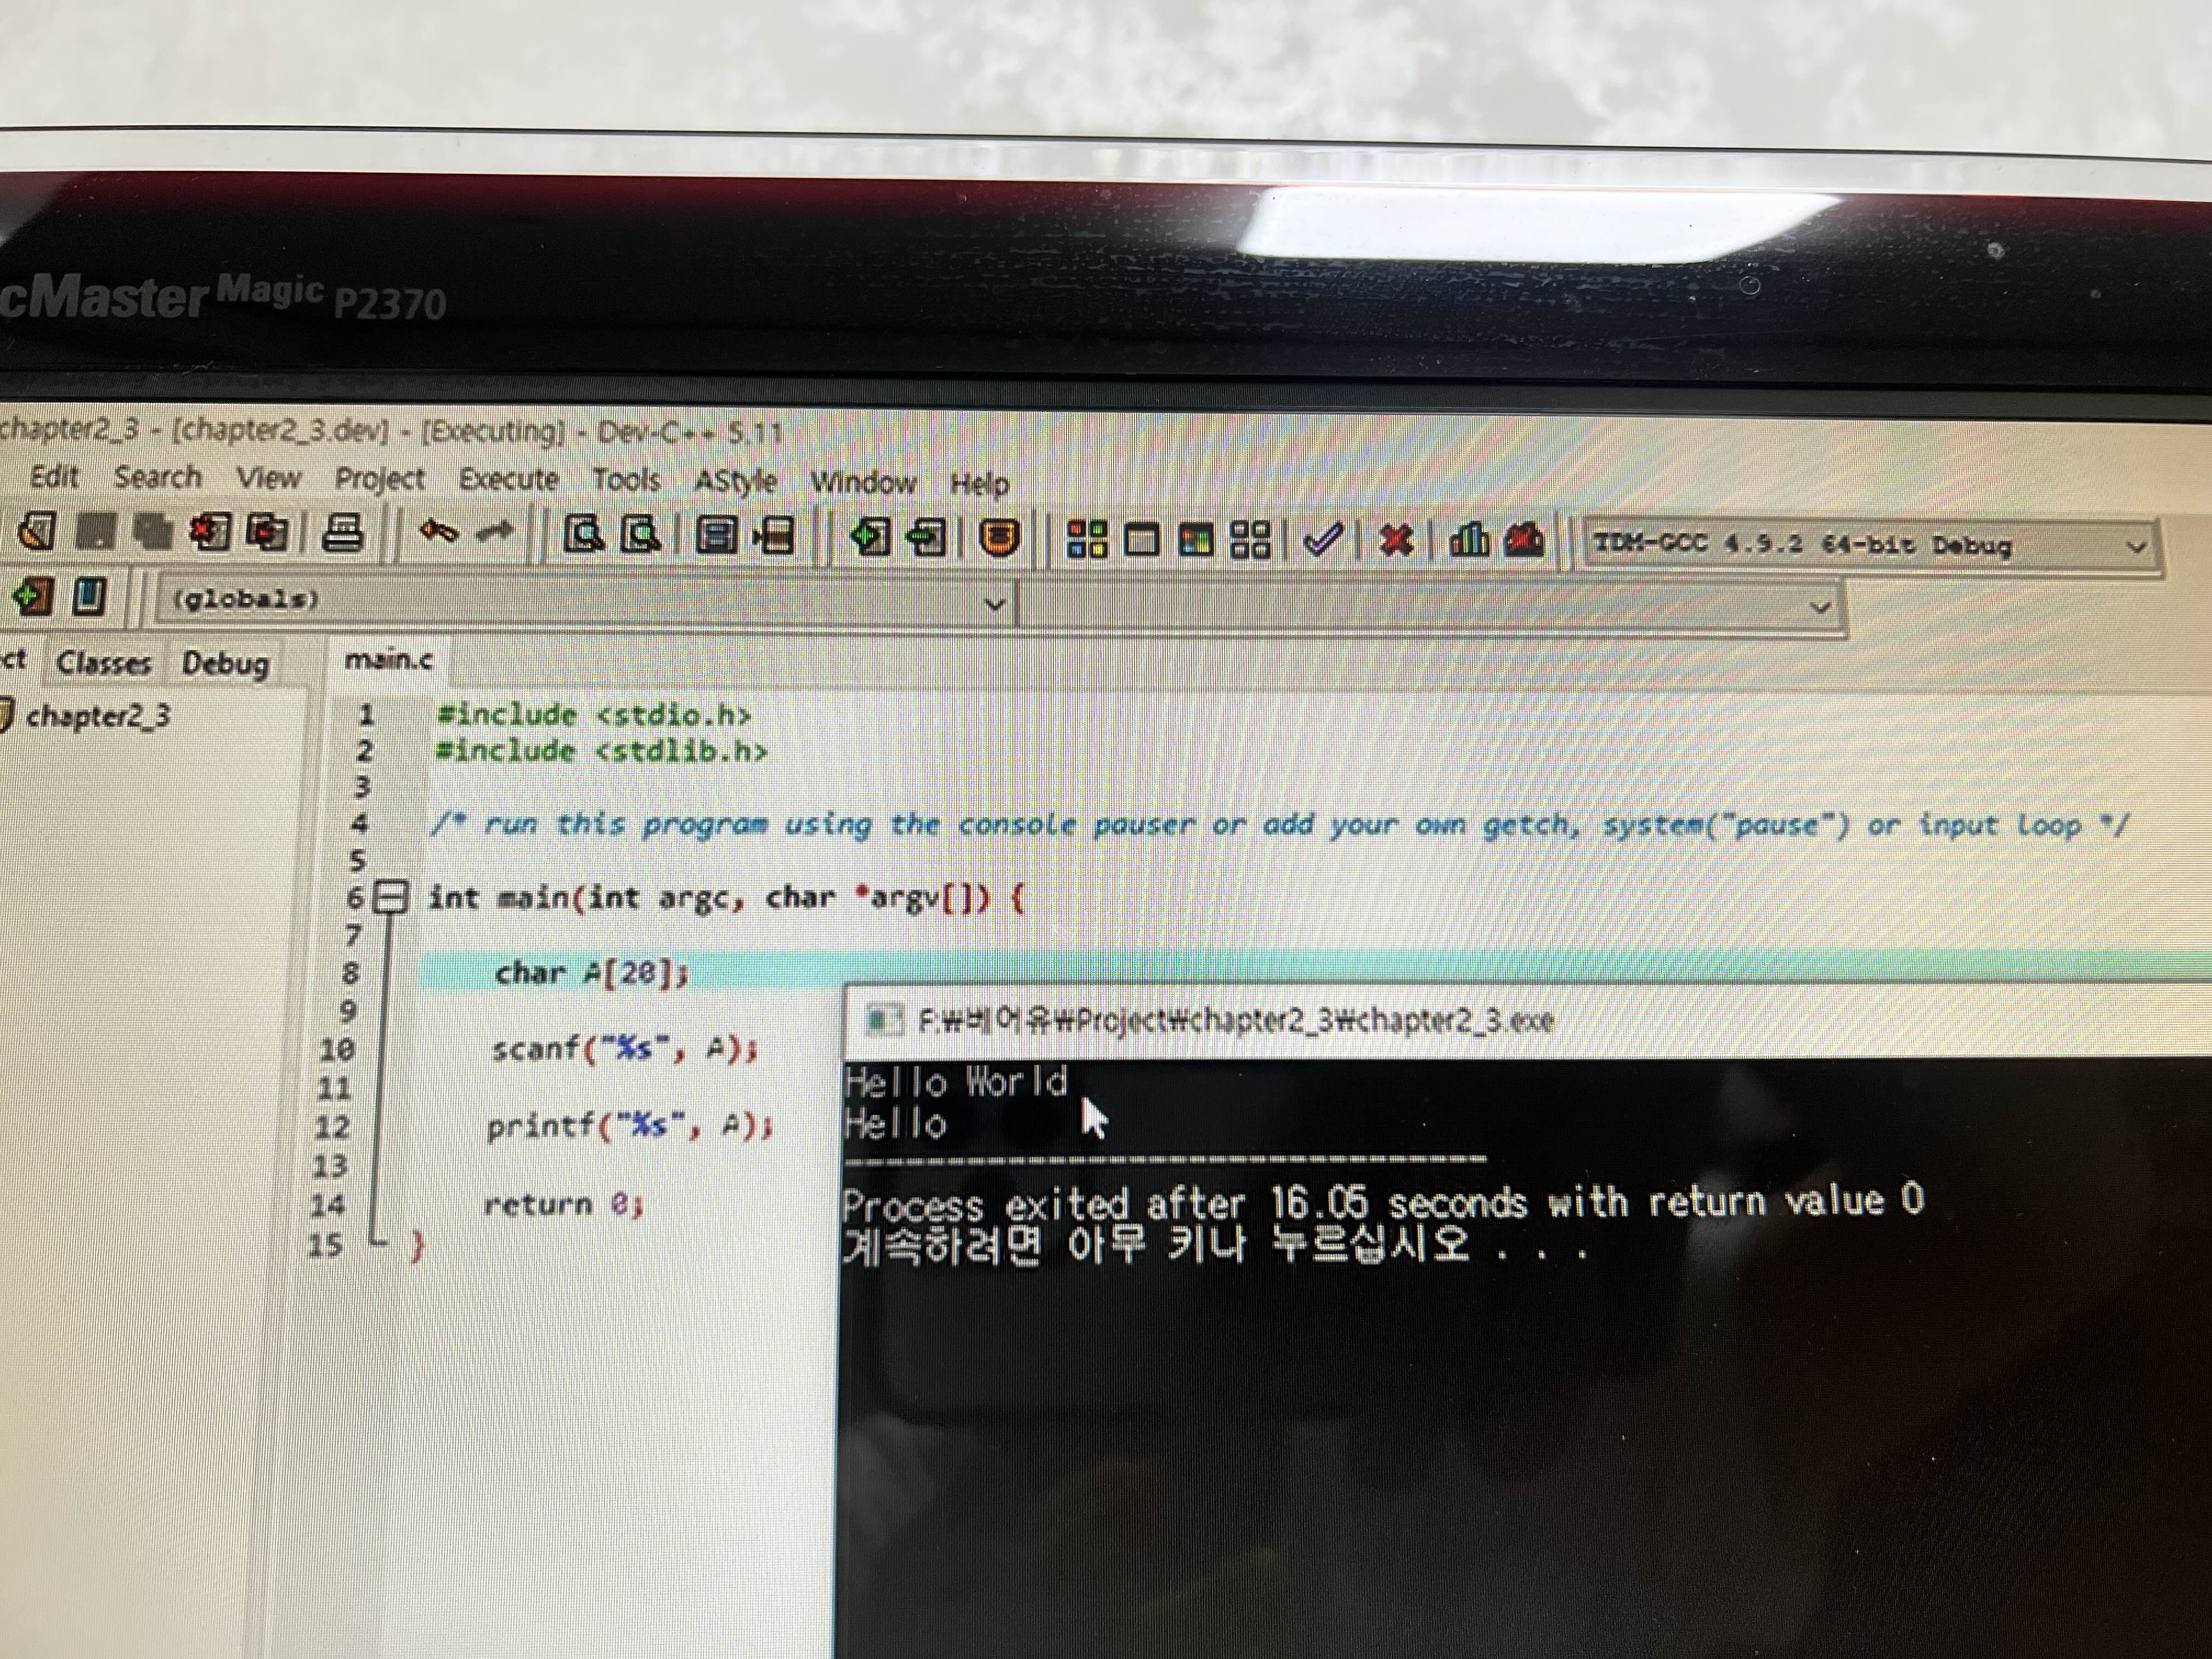Click 'Process exited after 16.05 seconds' text
2212x1659 pixels.
tap(1184, 1203)
